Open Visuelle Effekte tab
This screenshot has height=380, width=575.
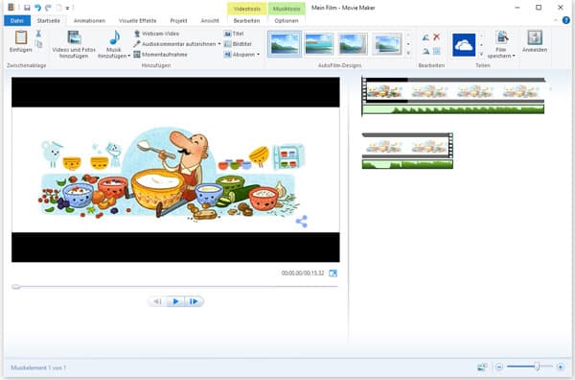tap(137, 20)
